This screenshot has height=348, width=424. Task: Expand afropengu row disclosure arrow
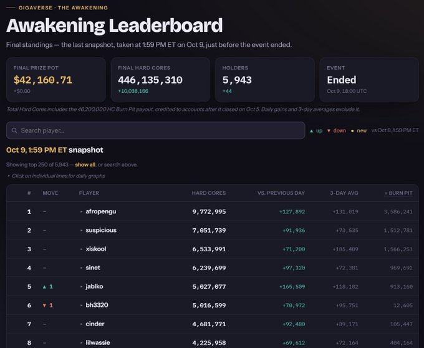tap(82, 211)
